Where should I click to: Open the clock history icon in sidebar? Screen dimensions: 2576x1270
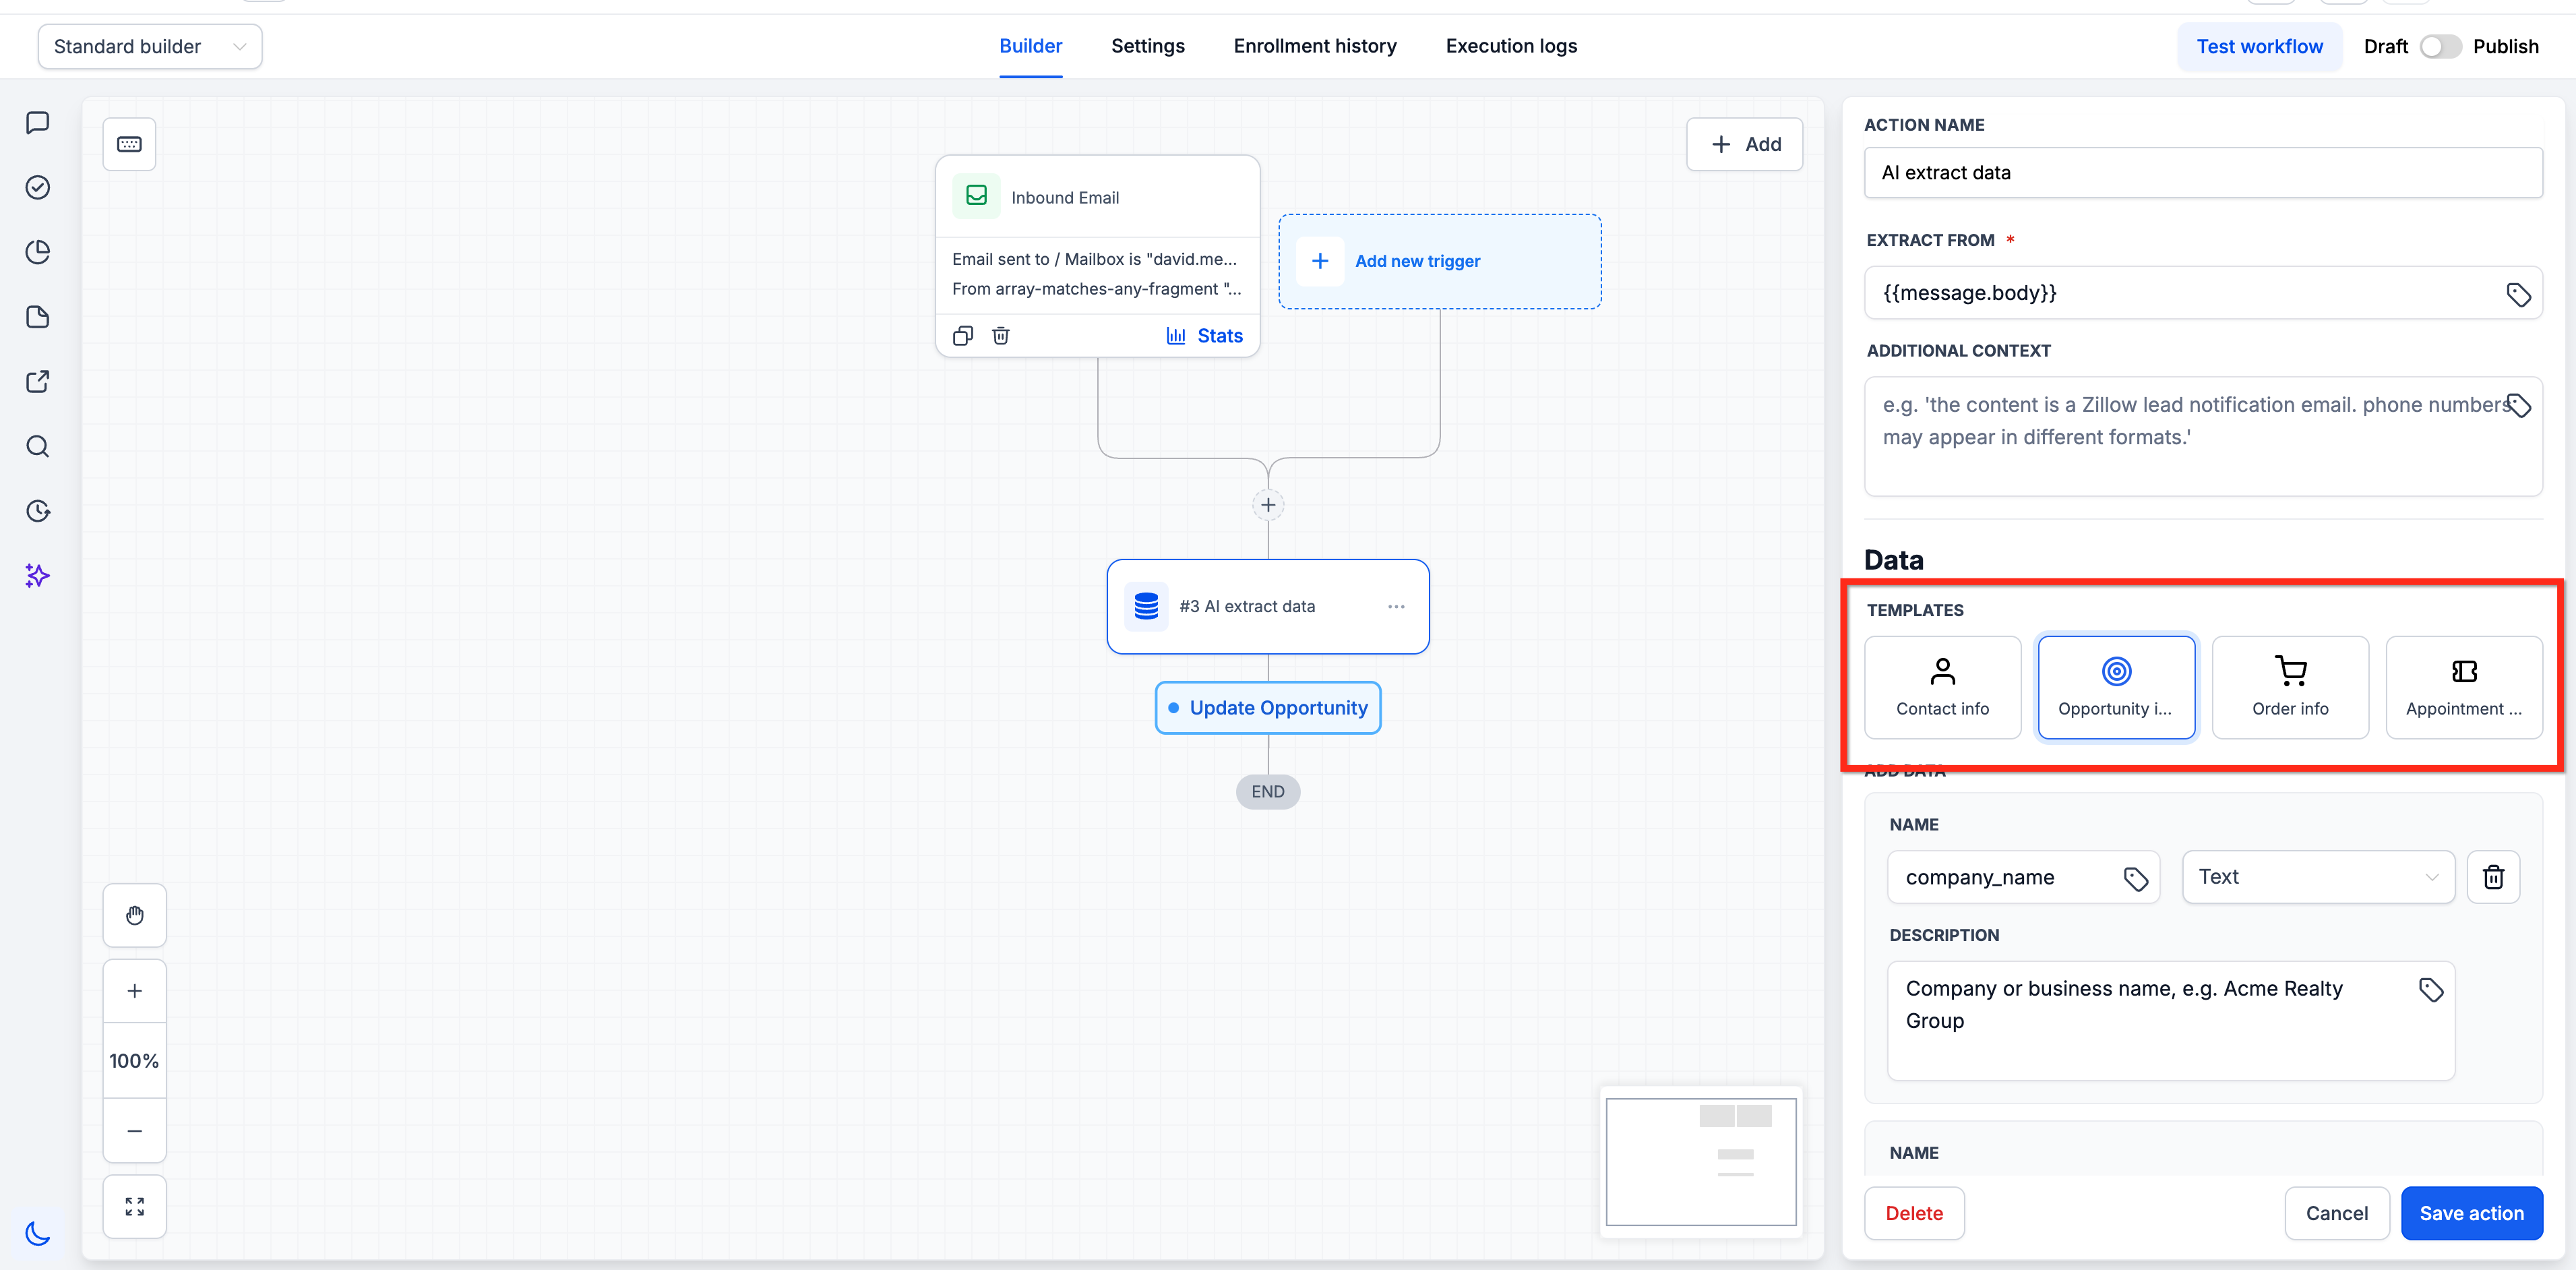pos(38,511)
